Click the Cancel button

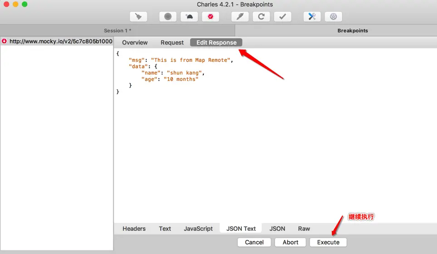coord(254,242)
